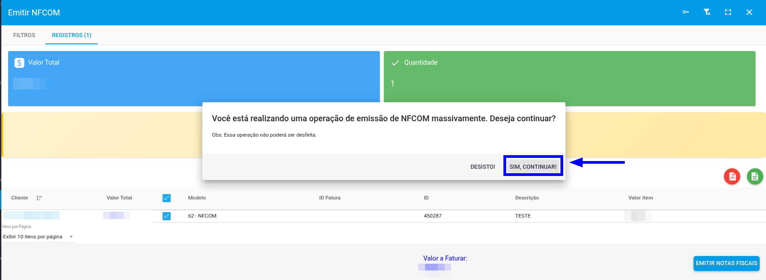
Task: Uncheck the 62 - NFCOM row checkbox
Action: pos(167,216)
